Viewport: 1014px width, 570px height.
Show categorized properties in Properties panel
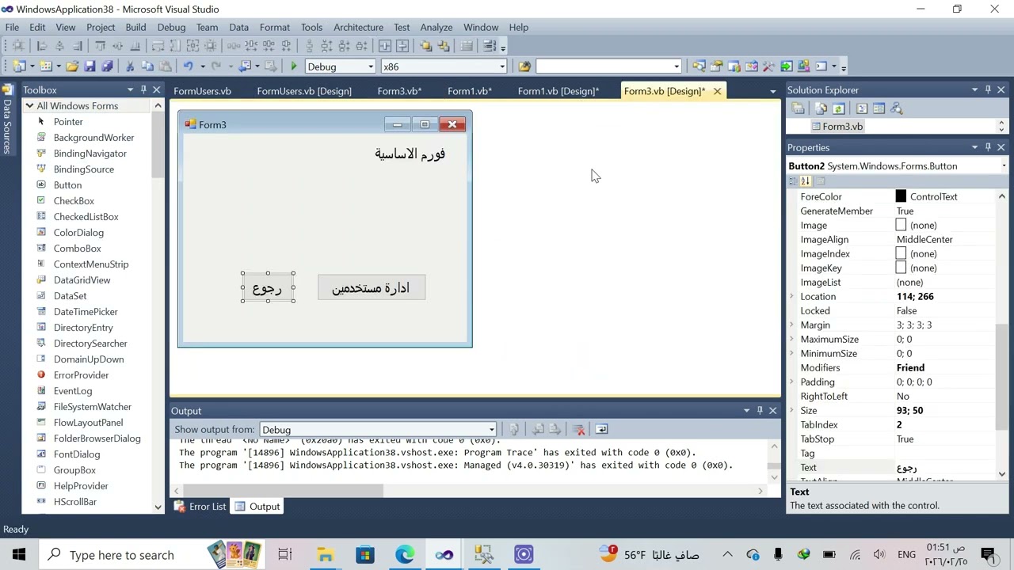pos(794,181)
